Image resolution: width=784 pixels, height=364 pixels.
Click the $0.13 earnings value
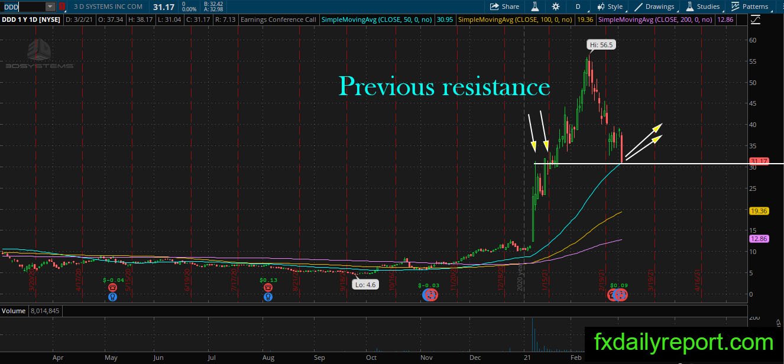(268, 280)
